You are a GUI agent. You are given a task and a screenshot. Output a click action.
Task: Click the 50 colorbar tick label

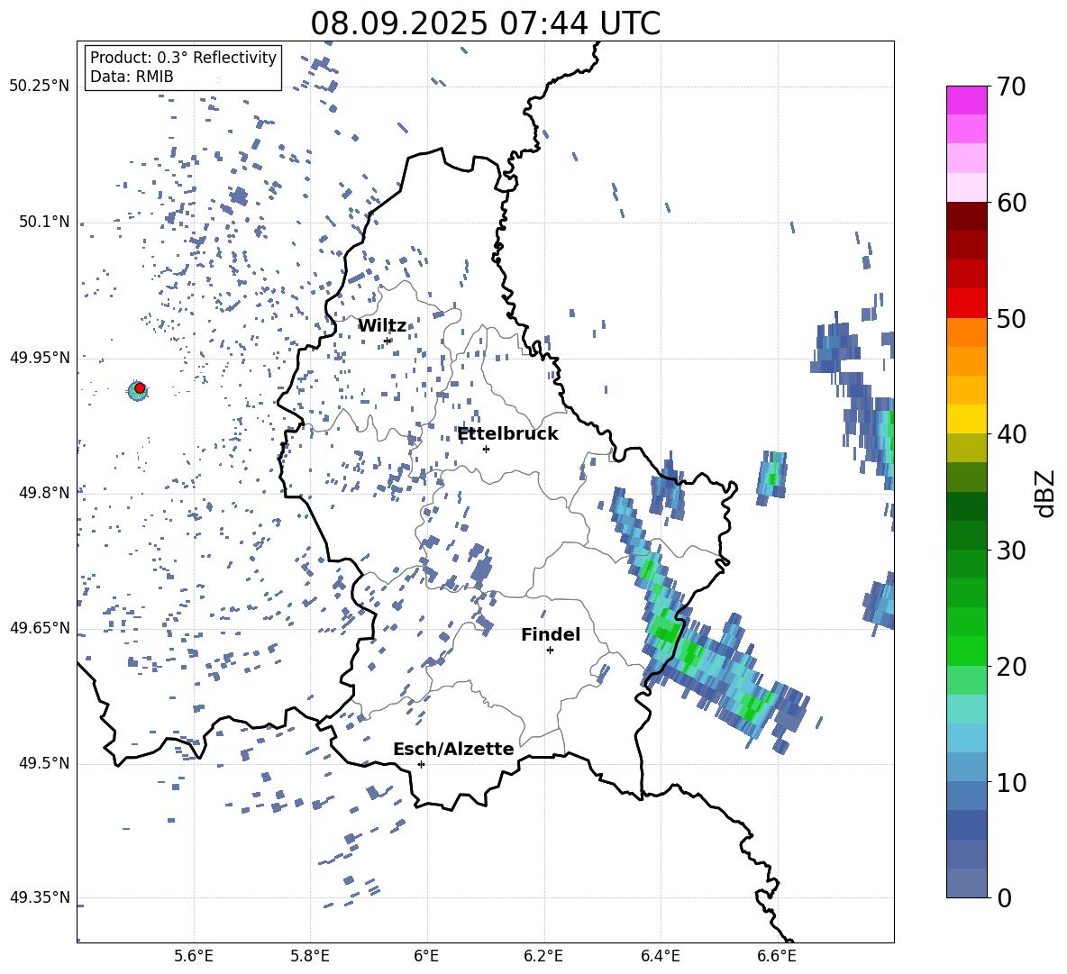click(x=1011, y=318)
